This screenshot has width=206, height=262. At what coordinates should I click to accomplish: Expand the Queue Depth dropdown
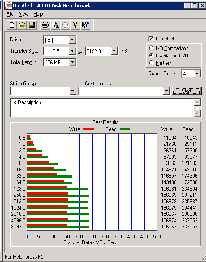(x=197, y=74)
